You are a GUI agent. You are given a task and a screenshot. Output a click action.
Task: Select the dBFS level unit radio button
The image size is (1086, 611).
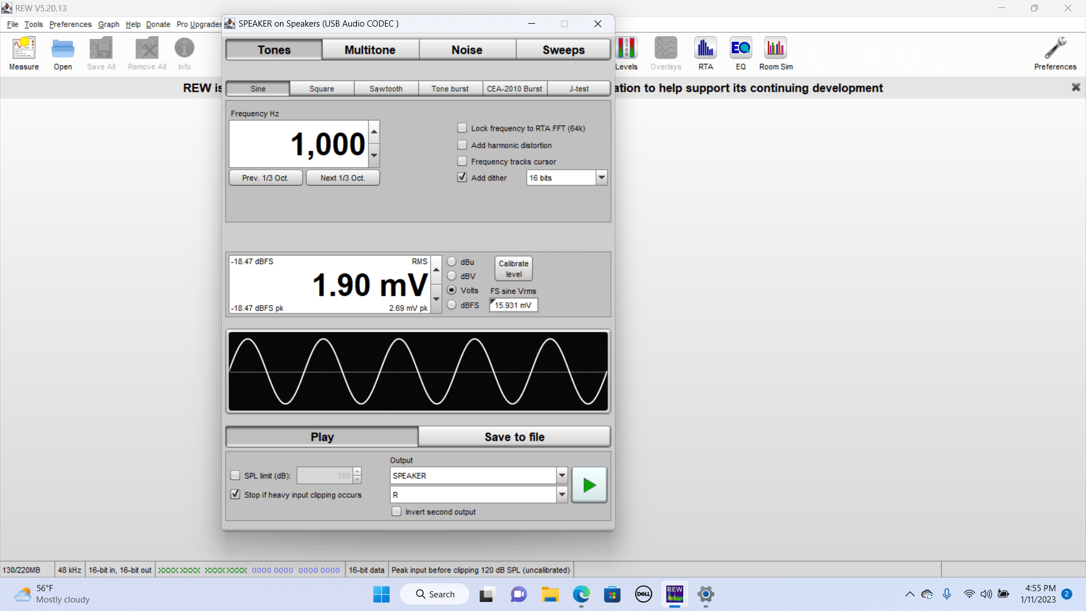452,305
